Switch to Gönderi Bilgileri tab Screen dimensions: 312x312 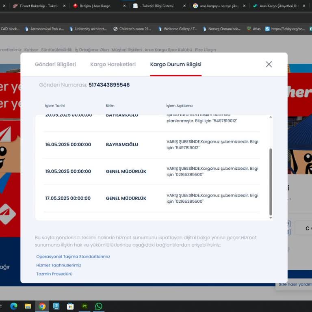pos(55,65)
